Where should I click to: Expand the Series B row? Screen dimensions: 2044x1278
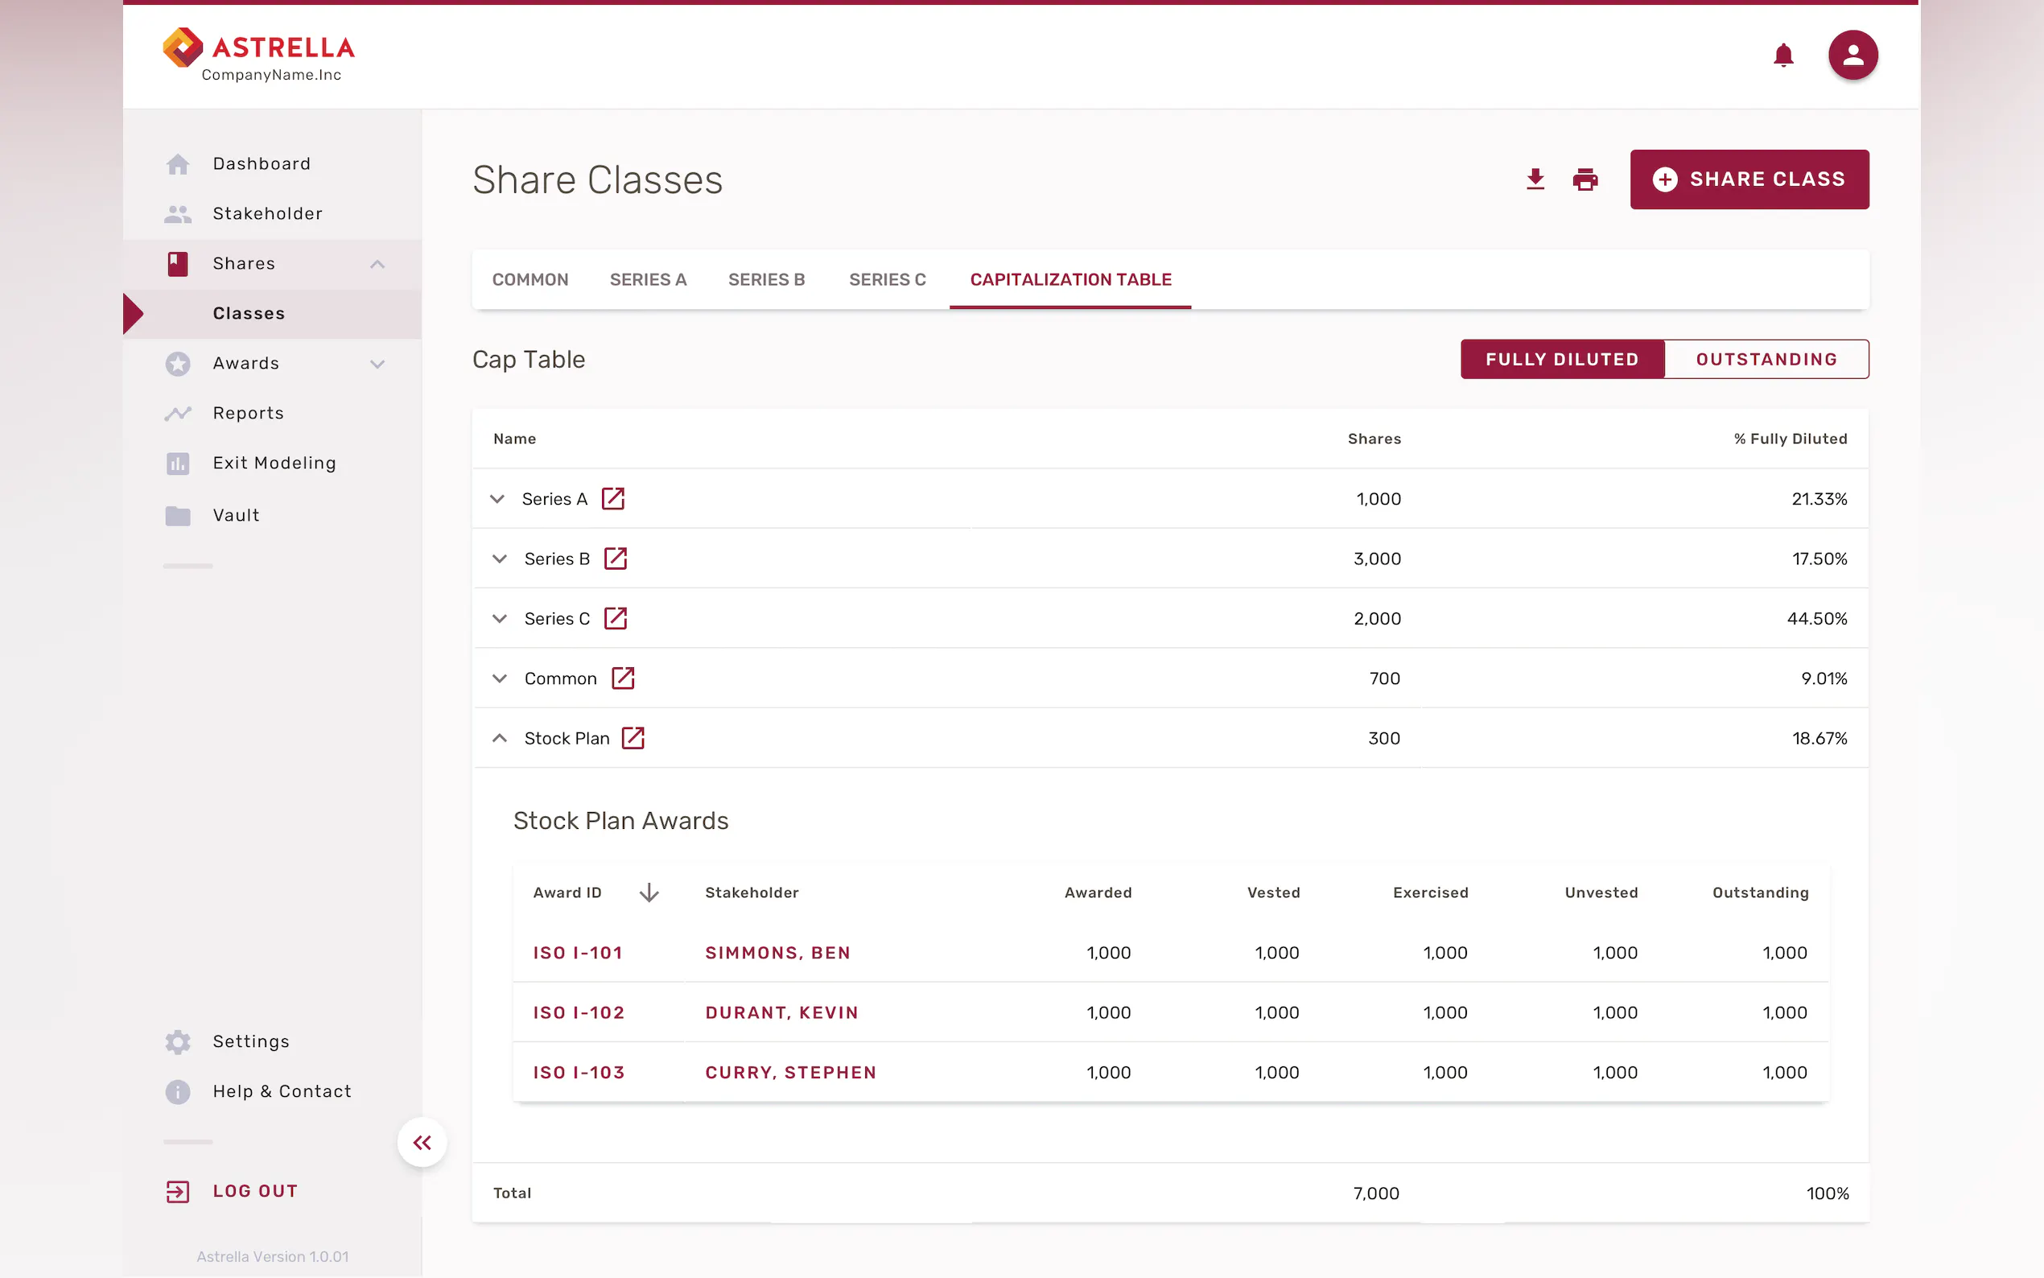pos(500,559)
